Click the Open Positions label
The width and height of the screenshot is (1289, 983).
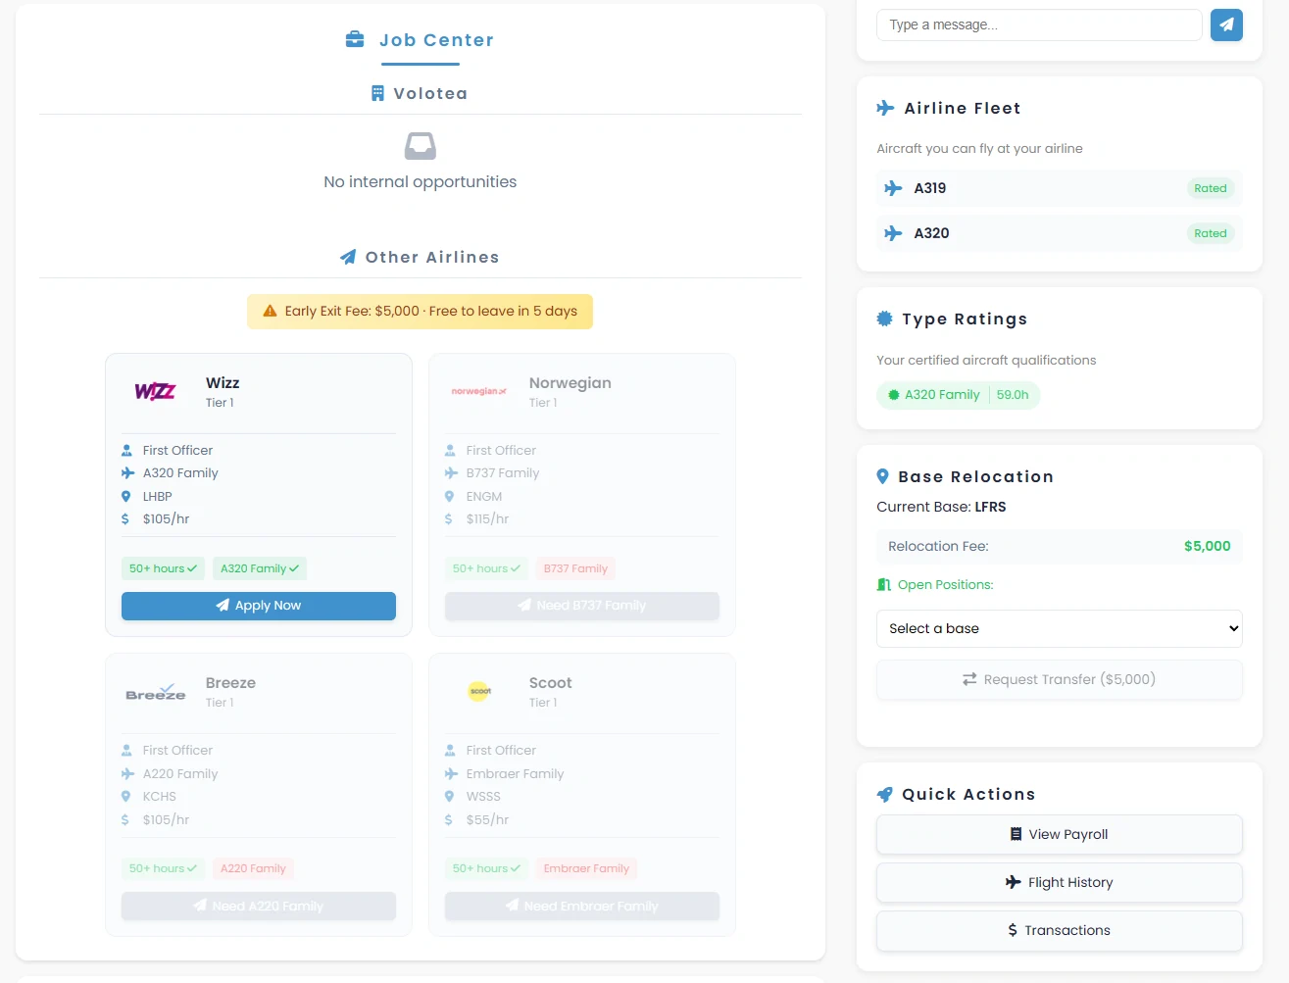945,585
